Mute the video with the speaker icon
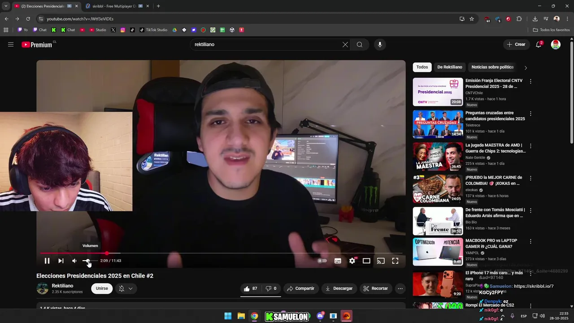This screenshot has height=323, width=574. [74, 261]
